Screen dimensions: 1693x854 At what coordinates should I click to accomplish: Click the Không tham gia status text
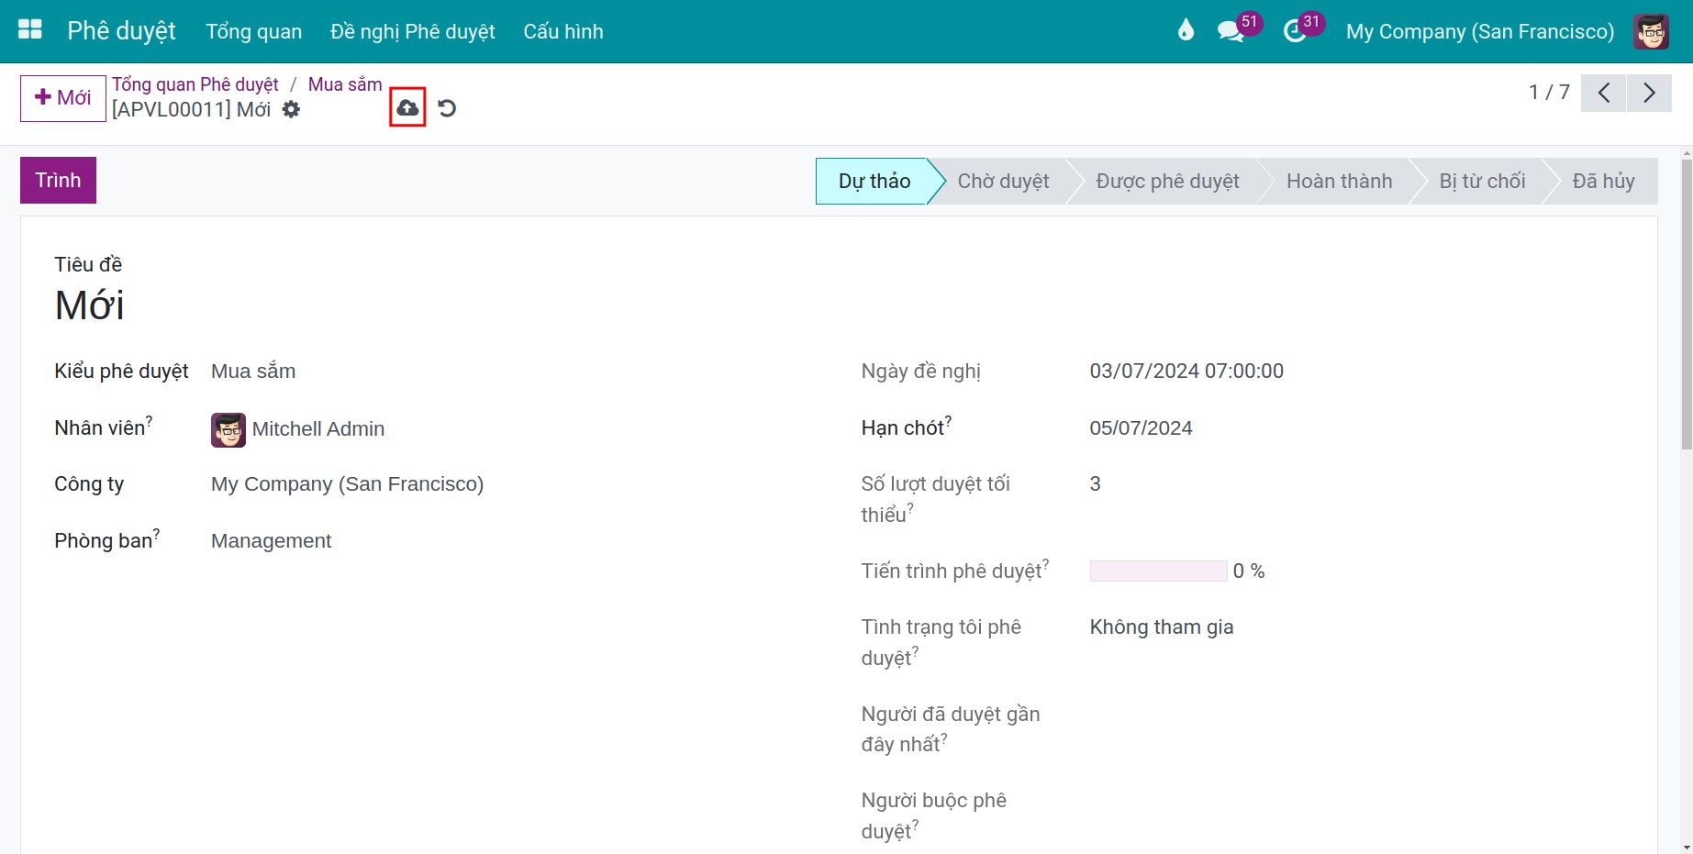[x=1162, y=627]
